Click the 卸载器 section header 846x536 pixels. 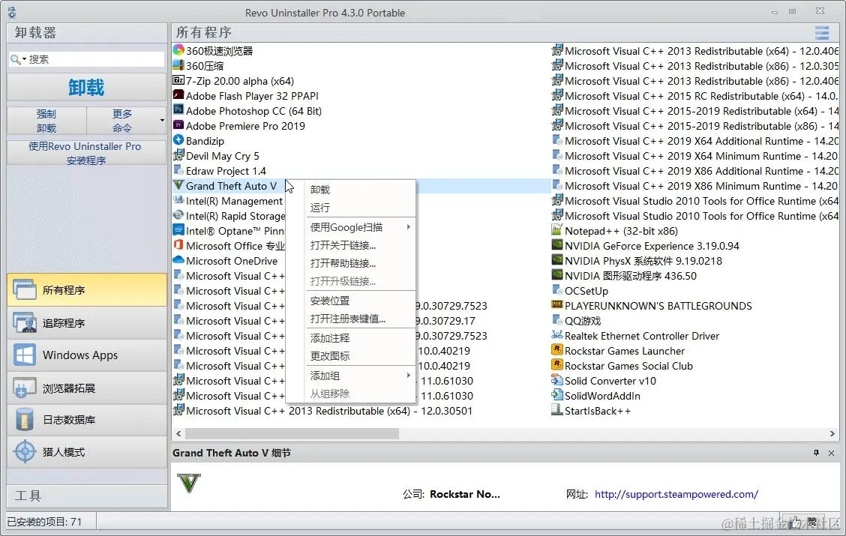(x=87, y=33)
